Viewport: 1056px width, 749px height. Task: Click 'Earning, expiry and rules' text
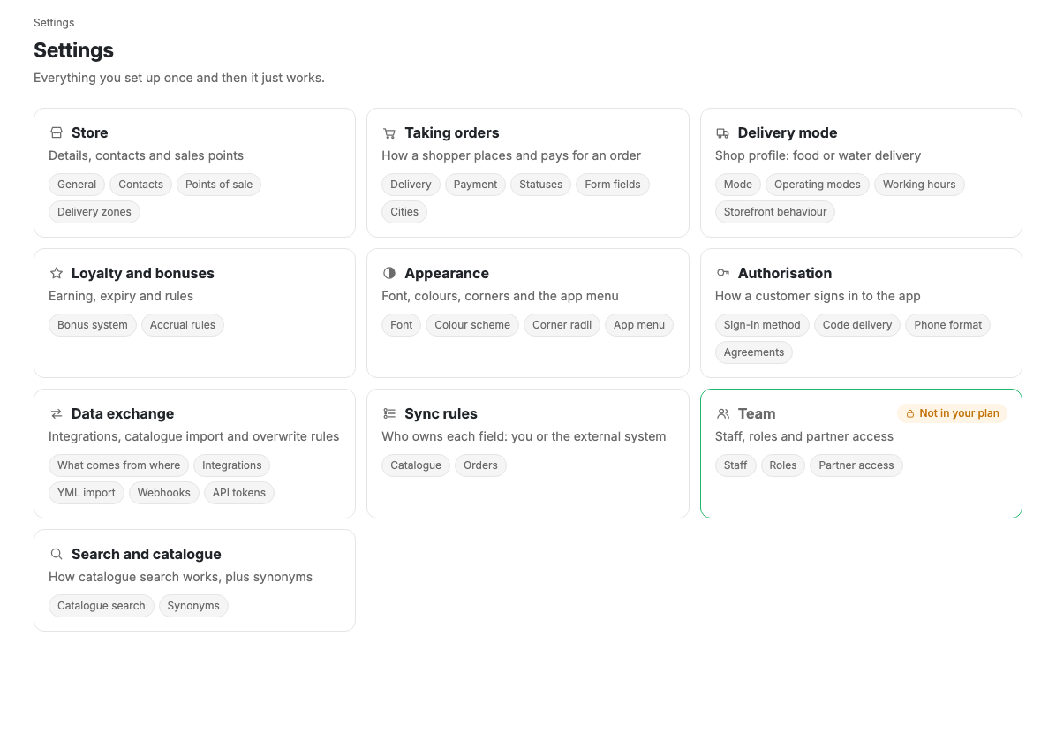point(121,296)
